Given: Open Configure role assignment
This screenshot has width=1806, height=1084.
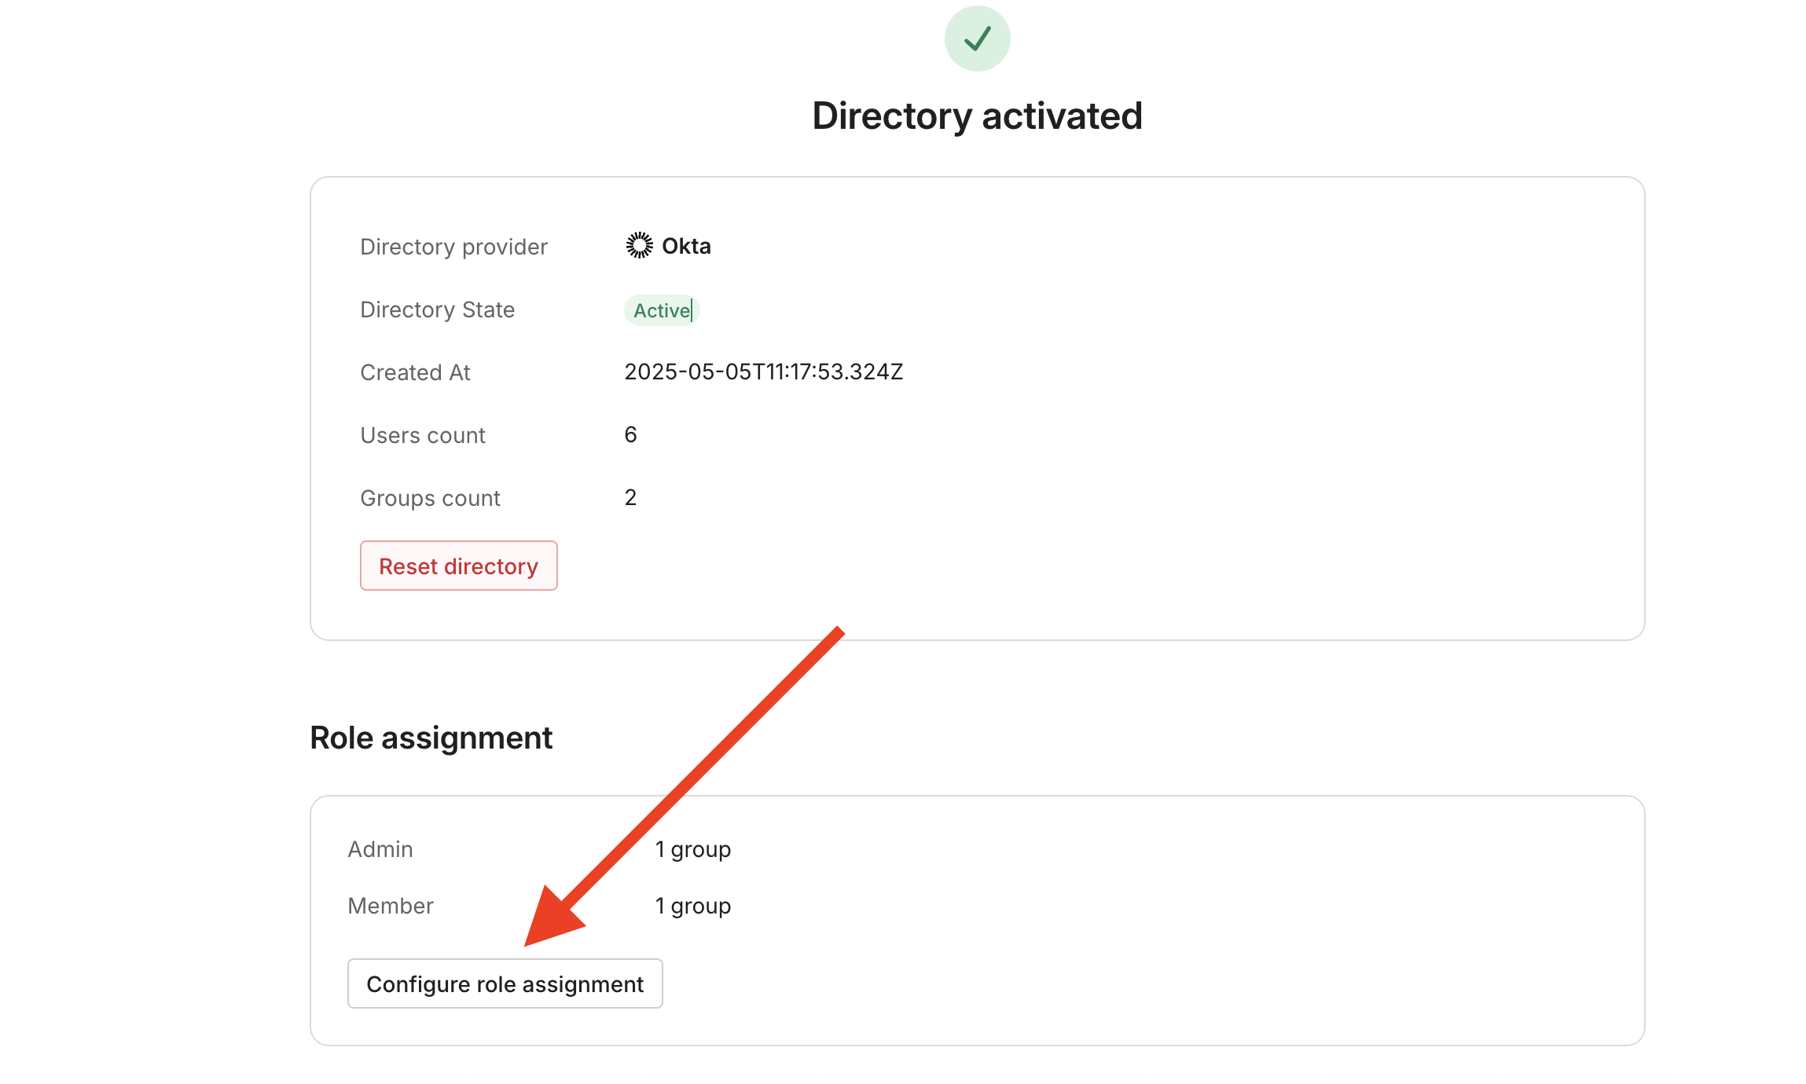Looking at the screenshot, I should [x=505, y=983].
